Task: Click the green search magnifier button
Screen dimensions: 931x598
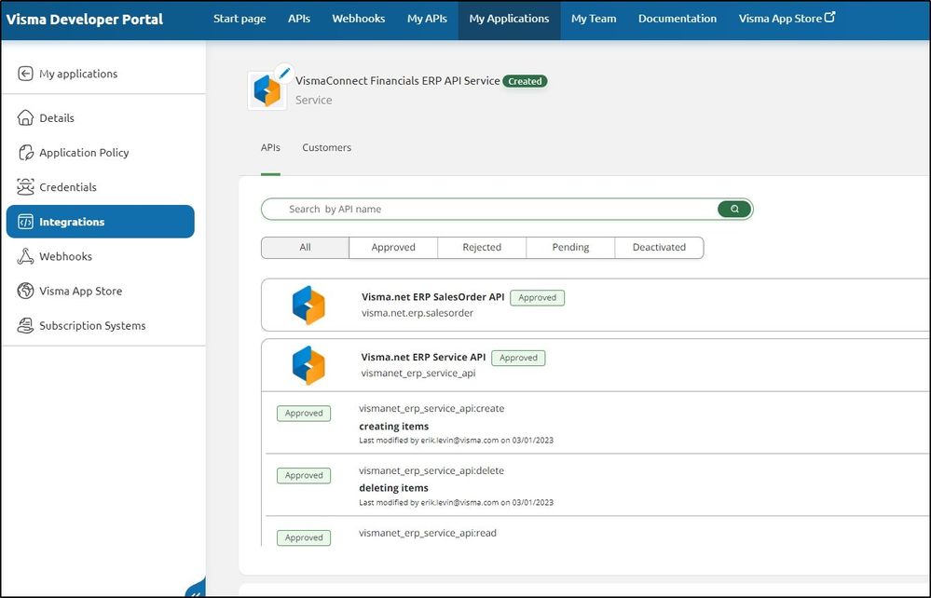Action: 734,209
